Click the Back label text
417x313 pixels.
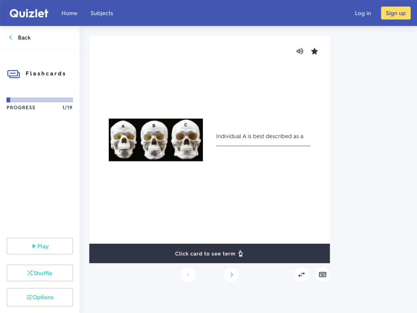[24, 37]
